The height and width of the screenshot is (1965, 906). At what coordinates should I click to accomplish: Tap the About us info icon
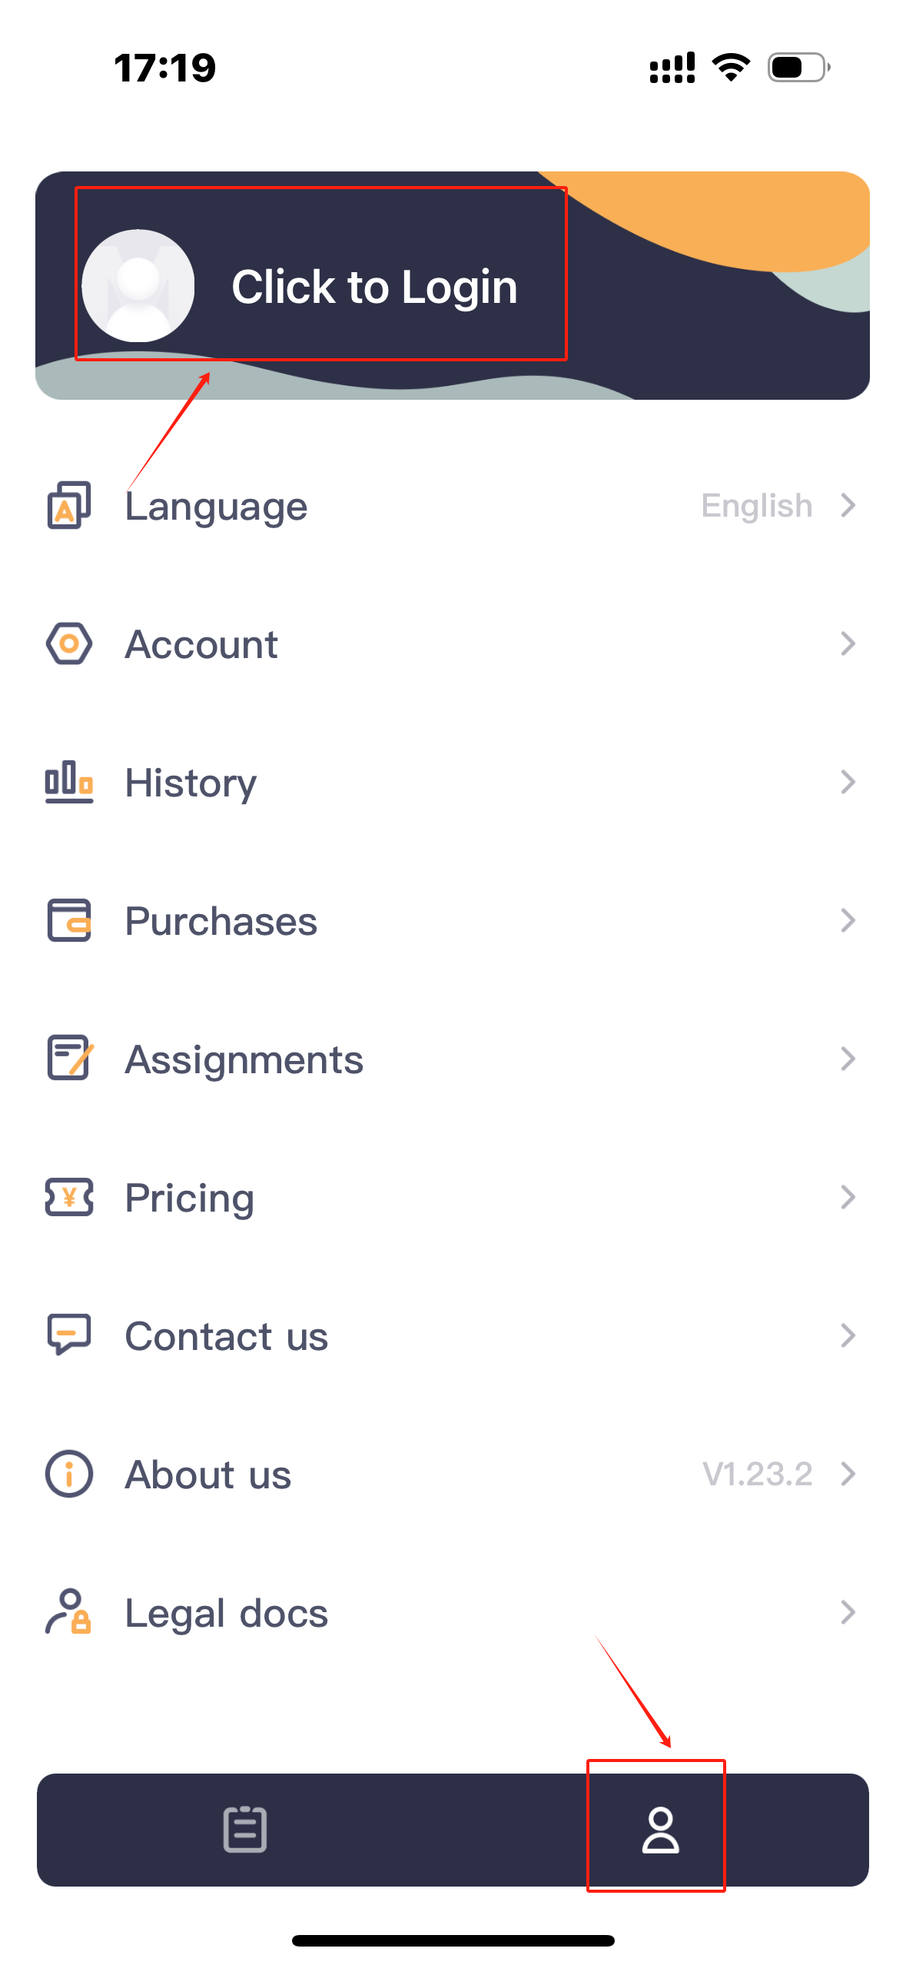coord(69,1474)
